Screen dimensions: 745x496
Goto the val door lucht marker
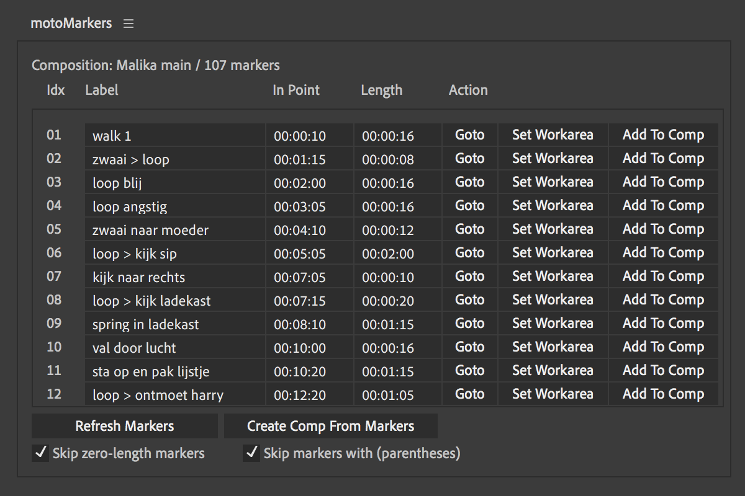pos(470,347)
